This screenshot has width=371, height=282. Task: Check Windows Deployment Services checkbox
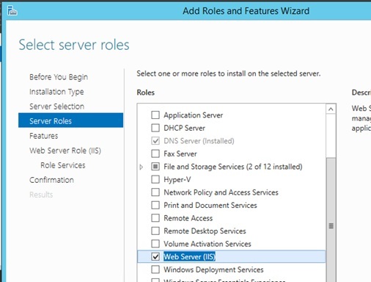click(155, 270)
